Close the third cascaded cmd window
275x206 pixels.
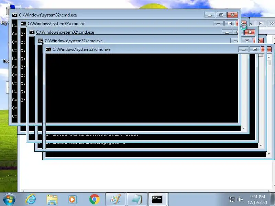[250, 32]
